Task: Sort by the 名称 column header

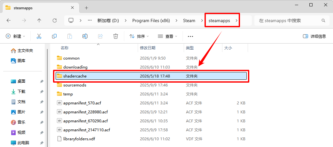Action: coord(65,48)
